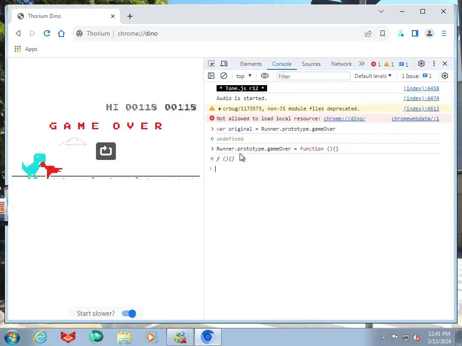Switch to the Elements tab
This screenshot has width=462, height=346.
point(251,64)
